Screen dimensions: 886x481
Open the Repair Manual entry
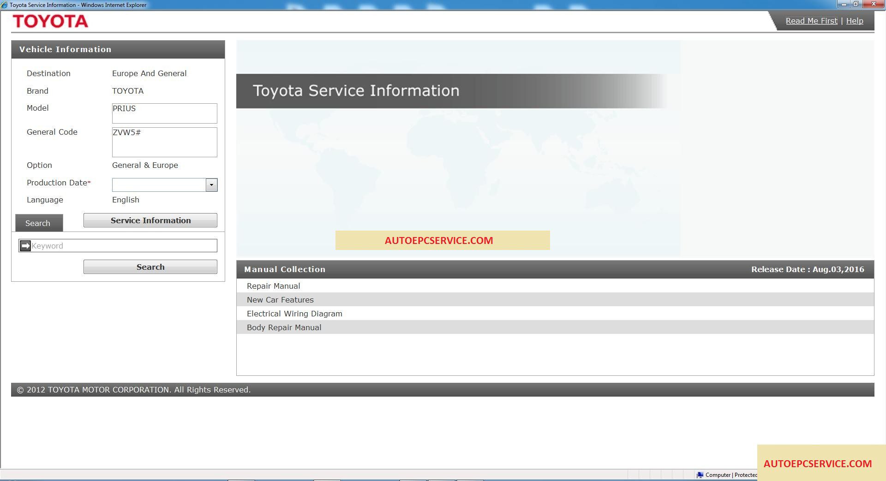pyautogui.click(x=555, y=286)
